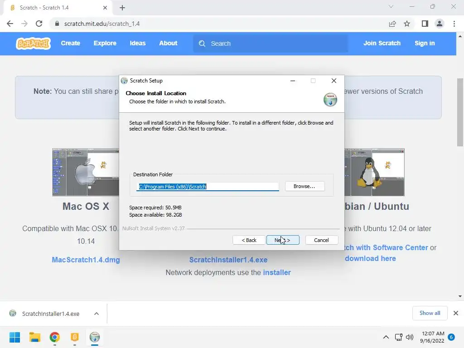Screen dimensions: 464x348
Task: Click the Scratch logo on website
Action: [x=33, y=43]
